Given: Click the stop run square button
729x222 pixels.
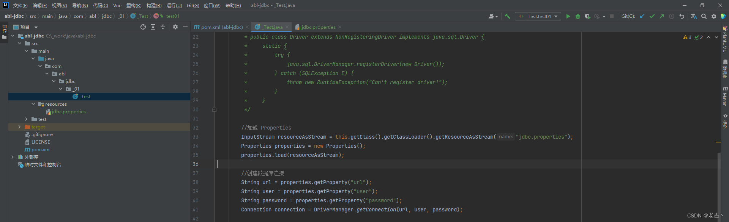Looking at the screenshot, I should [x=612, y=16].
